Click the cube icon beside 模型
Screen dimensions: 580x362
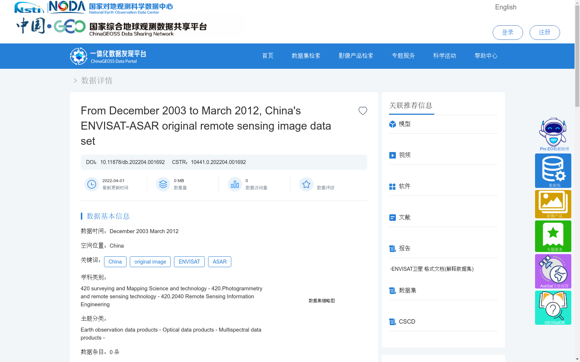(393, 124)
